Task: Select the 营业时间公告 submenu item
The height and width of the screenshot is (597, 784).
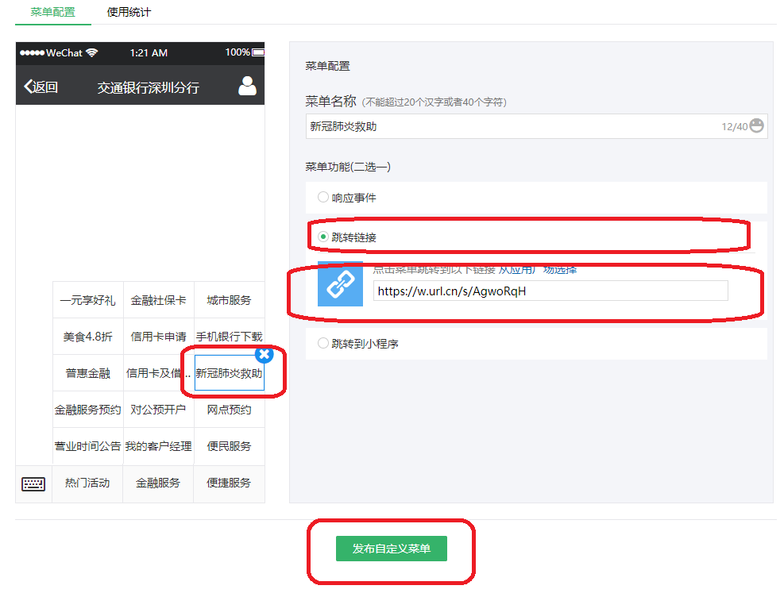Action: [88, 446]
